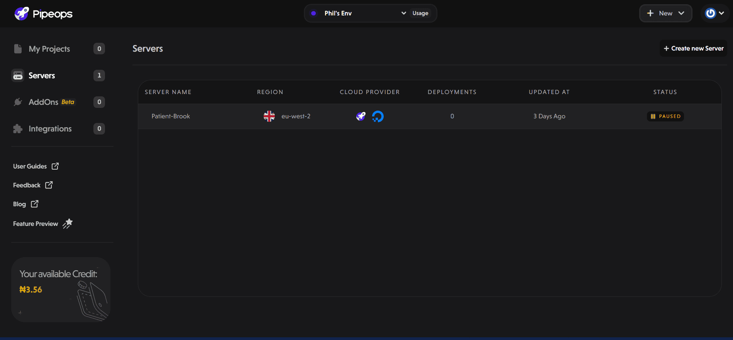Click the AddOns plug icon

18,102
